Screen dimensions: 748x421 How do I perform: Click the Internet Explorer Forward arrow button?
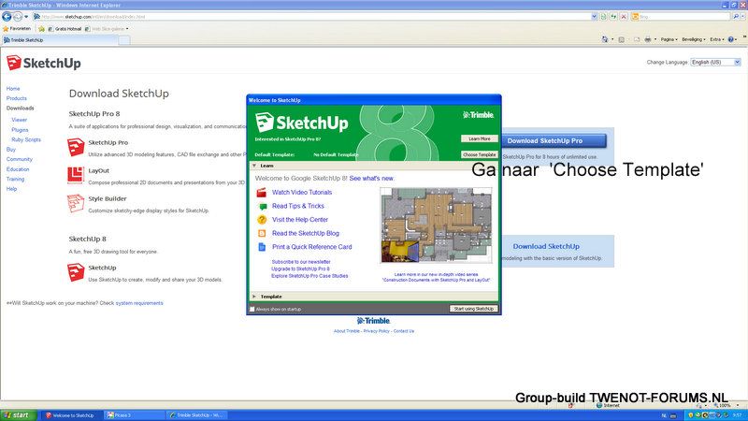(17, 16)
